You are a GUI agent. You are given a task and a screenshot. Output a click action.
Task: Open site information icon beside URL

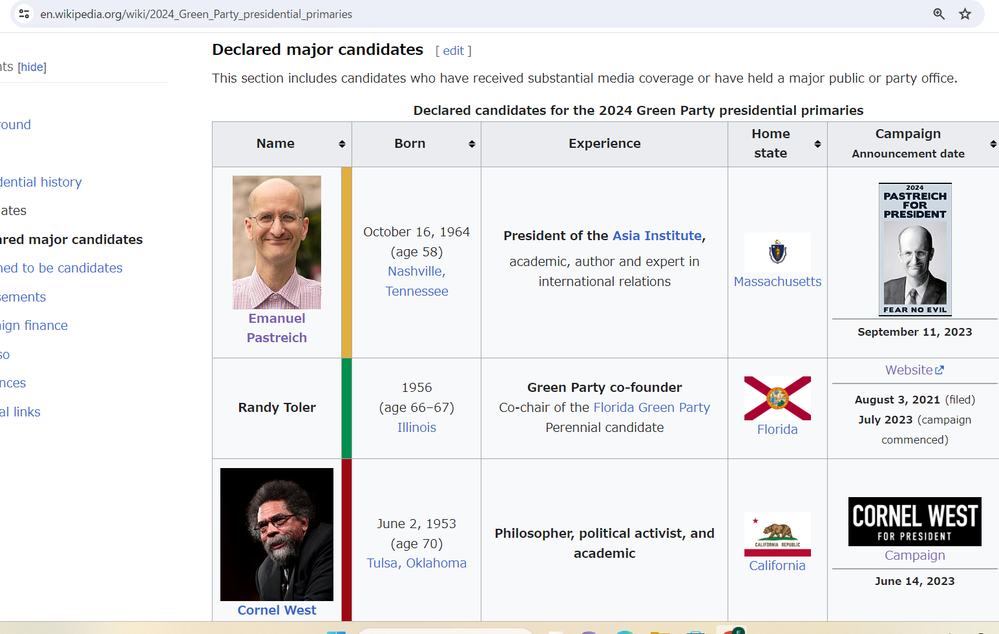[x=24, y=14]
